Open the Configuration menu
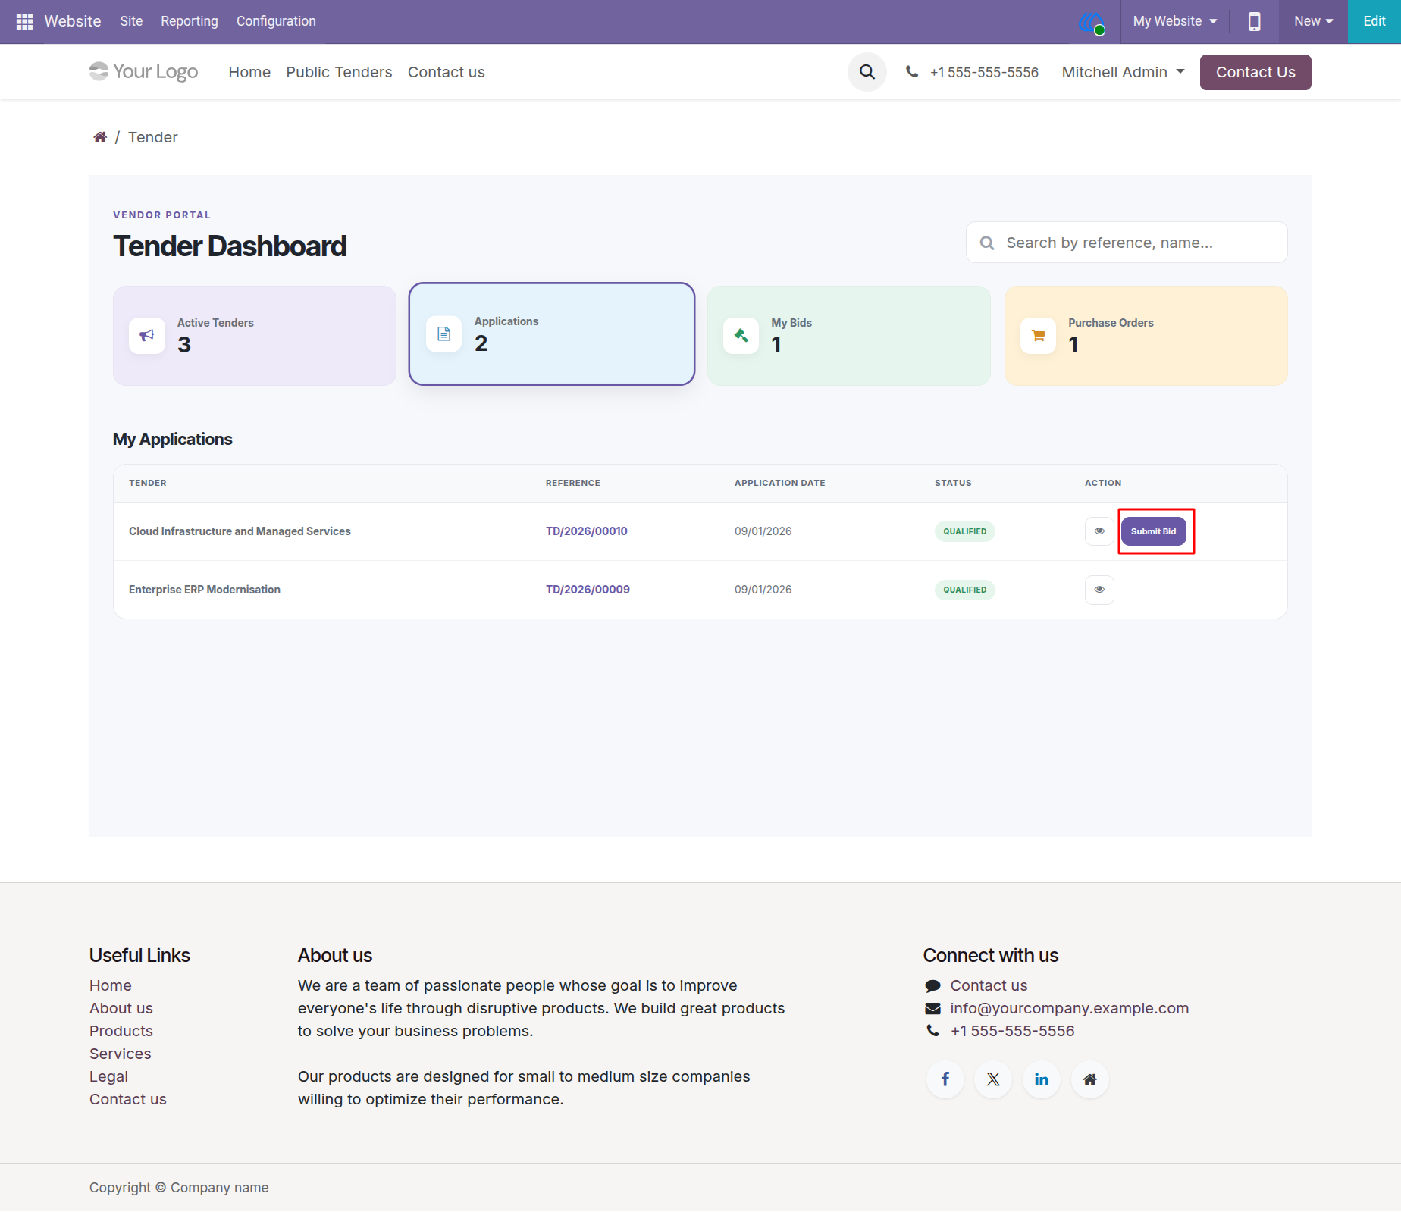 point(276,21)
